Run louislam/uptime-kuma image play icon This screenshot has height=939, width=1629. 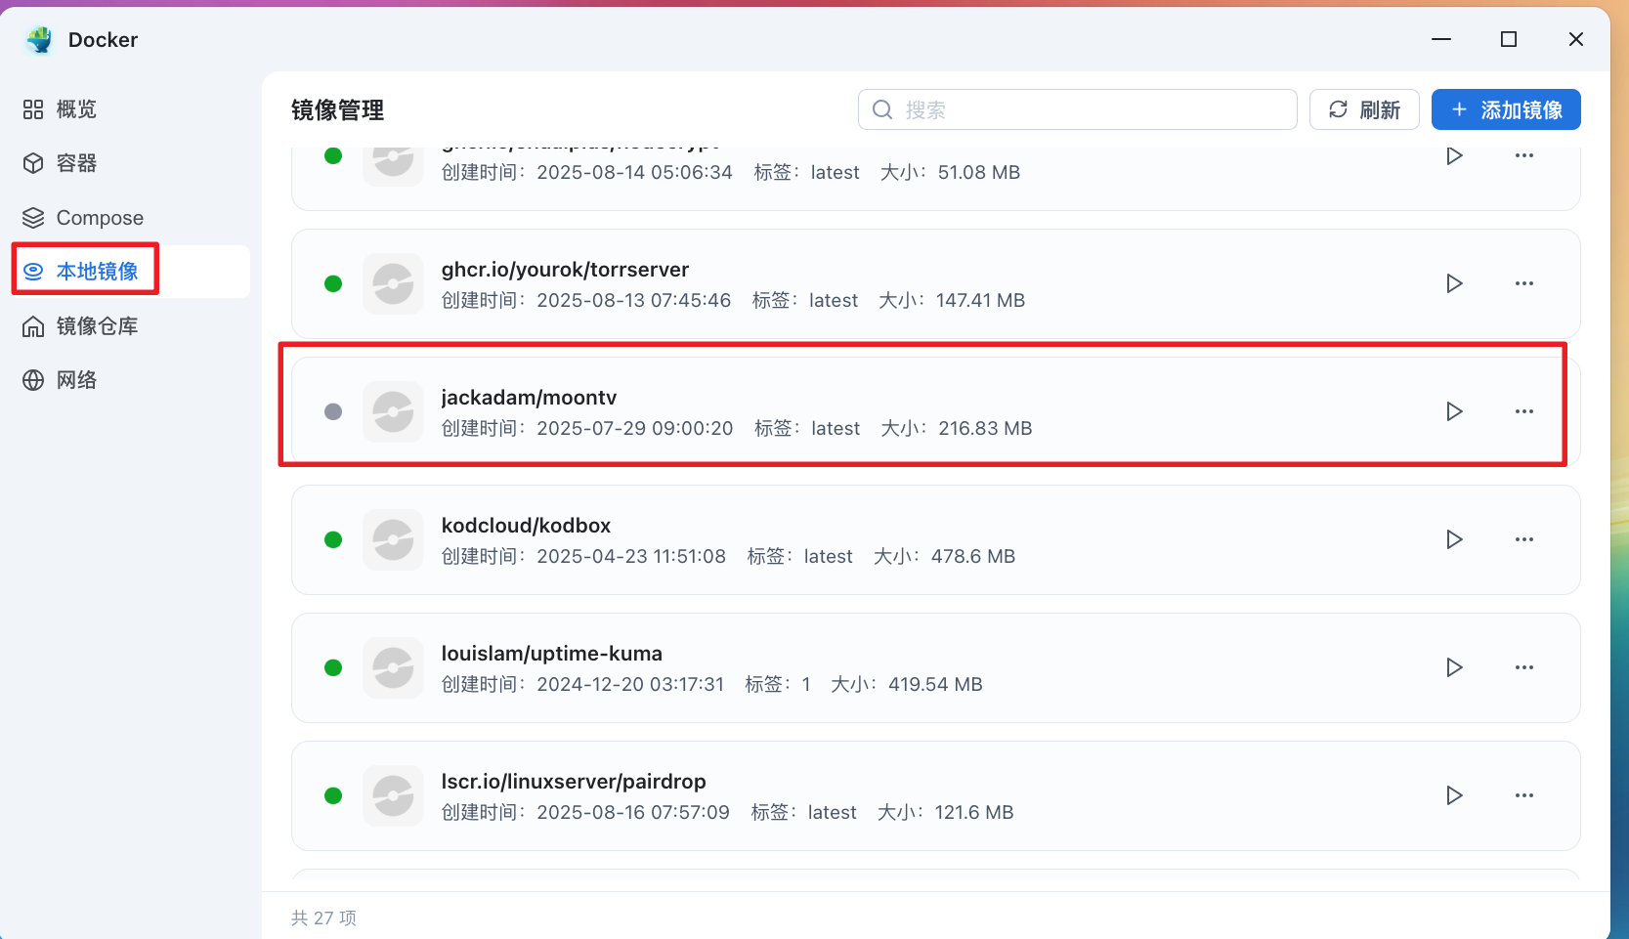click(1454, 667)
